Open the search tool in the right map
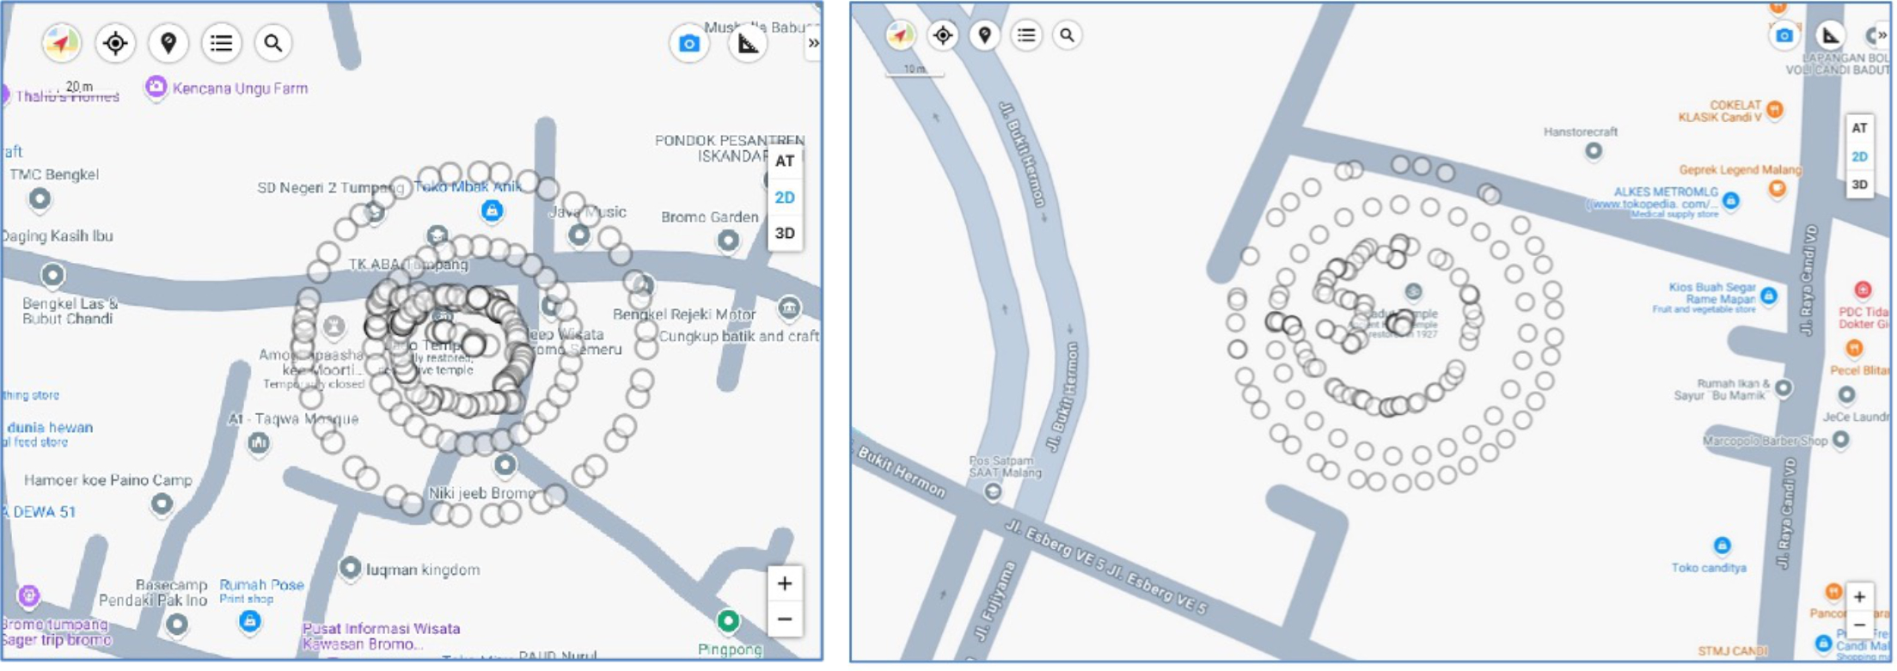 [x=1068, y=34]
